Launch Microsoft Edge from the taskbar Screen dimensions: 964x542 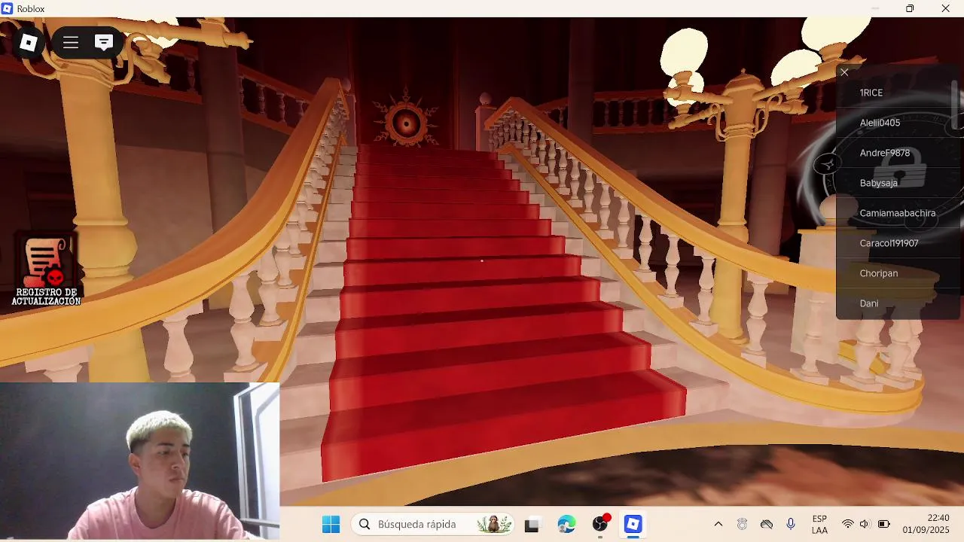click(566, 524)
